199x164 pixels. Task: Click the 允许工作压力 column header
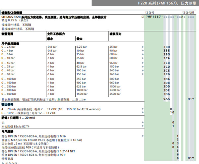[56, 34]
